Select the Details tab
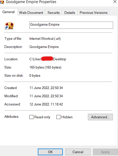 tap(69, 13)
